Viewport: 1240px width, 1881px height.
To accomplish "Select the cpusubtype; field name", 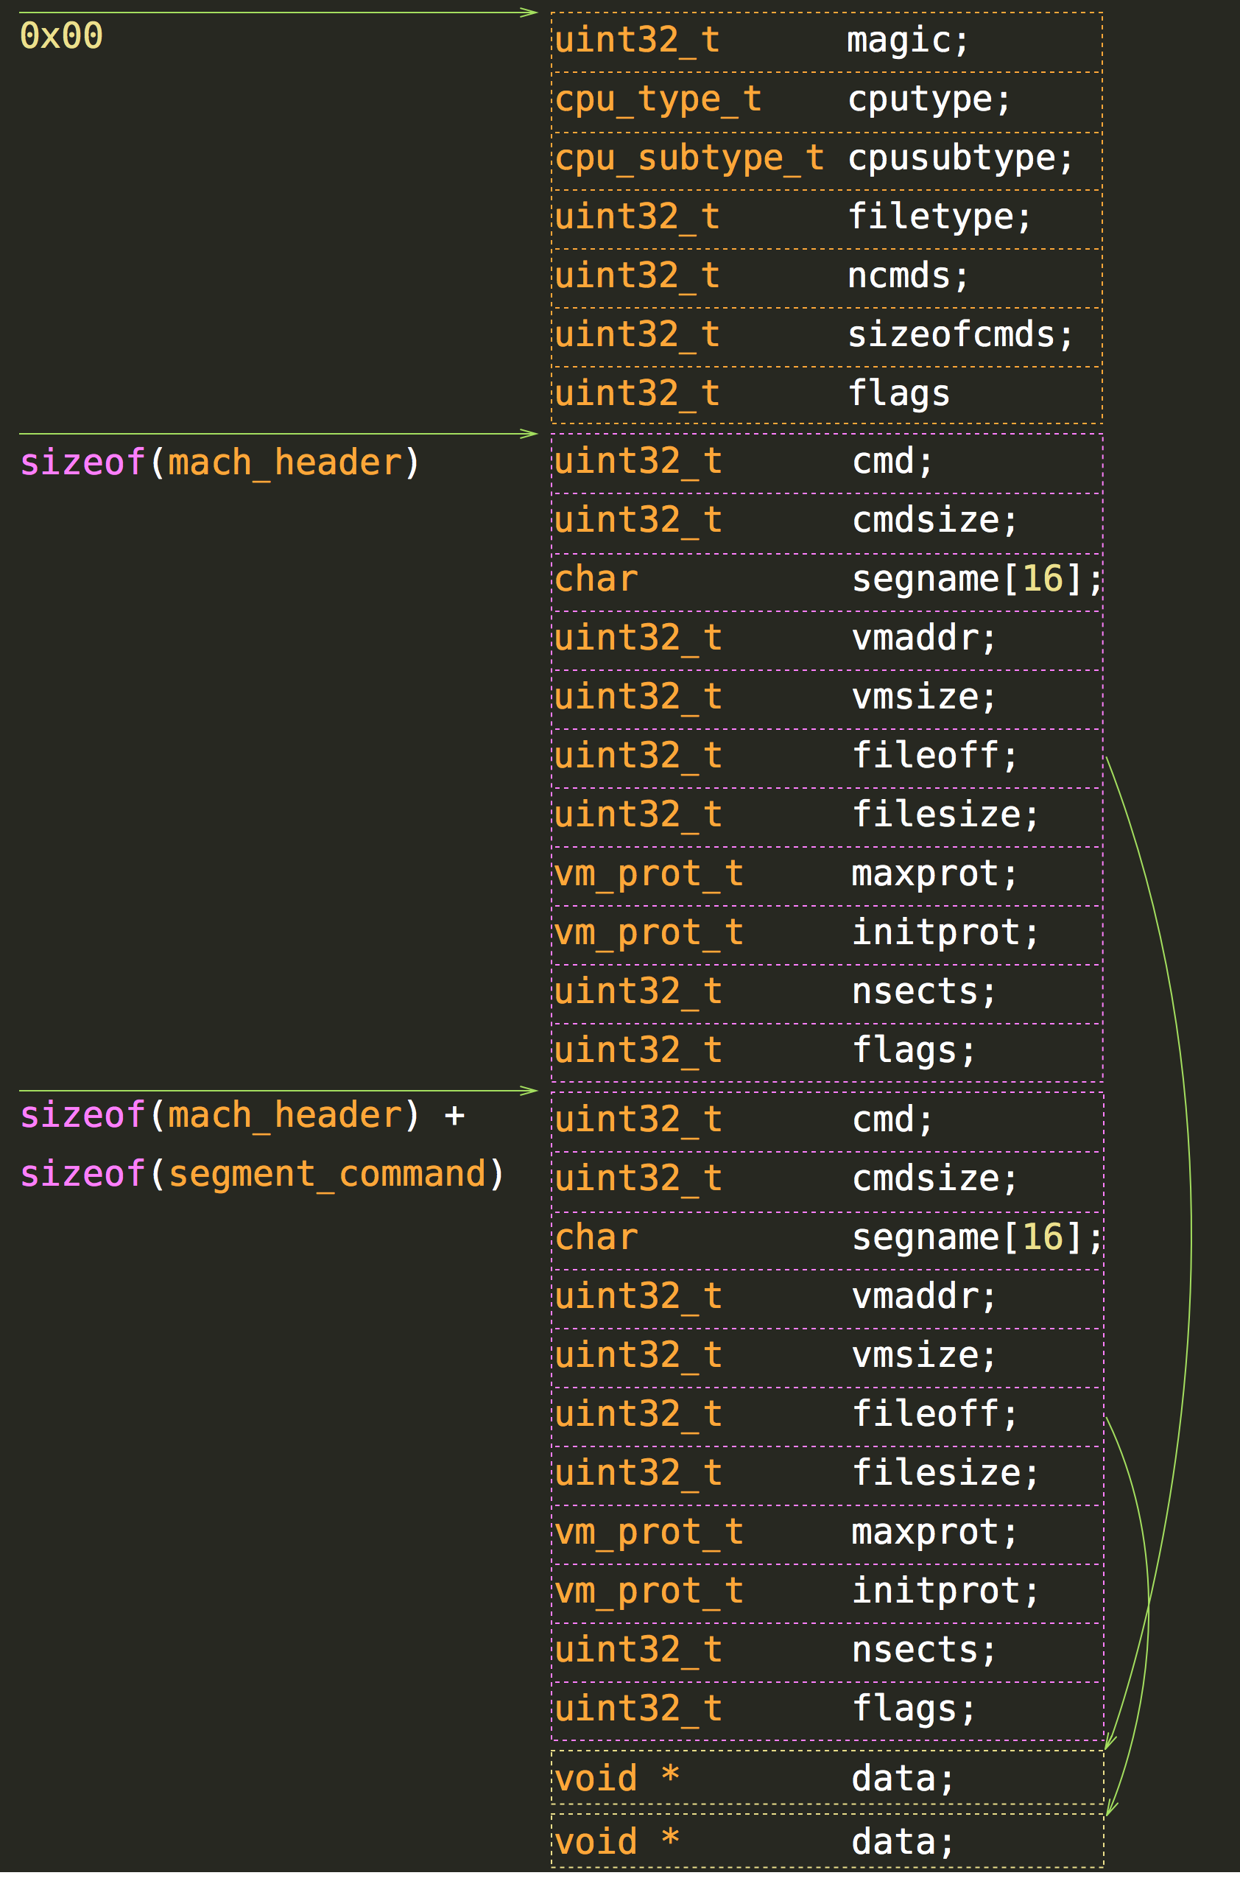I will [x=961, y=159].
